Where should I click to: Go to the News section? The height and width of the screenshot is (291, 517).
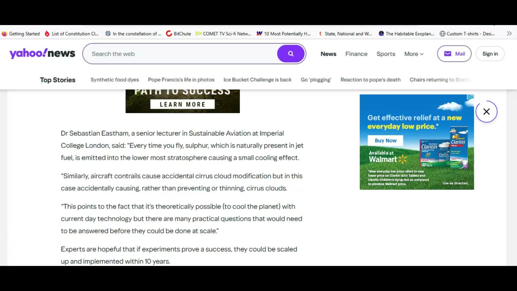[x=328, y=54]
